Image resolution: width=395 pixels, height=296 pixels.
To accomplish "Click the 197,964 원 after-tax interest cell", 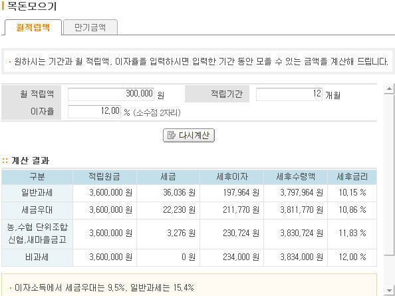I will click(232, 193).
